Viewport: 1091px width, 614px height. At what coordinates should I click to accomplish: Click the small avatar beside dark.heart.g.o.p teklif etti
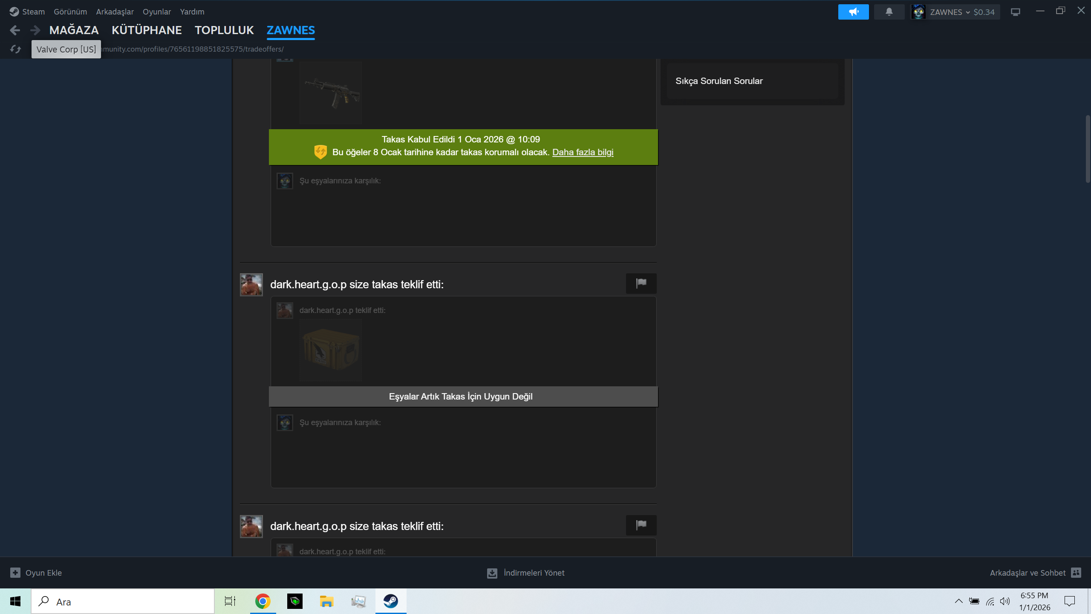click(x=285, y=310)
